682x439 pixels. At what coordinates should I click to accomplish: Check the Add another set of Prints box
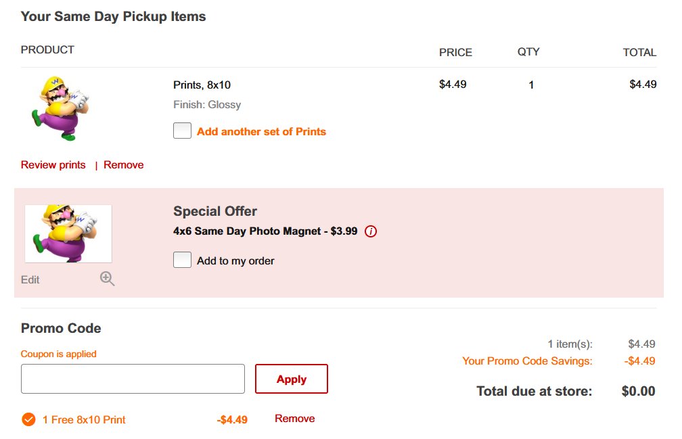point(182,131)
